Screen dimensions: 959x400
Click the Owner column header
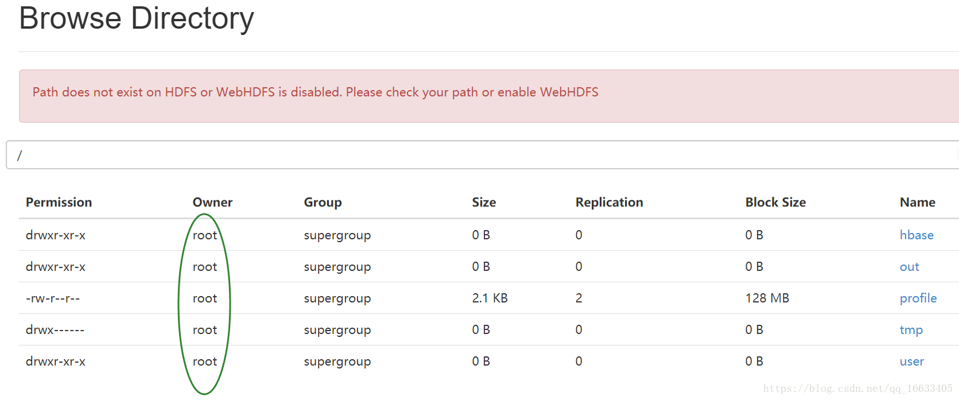pos(212,202)
